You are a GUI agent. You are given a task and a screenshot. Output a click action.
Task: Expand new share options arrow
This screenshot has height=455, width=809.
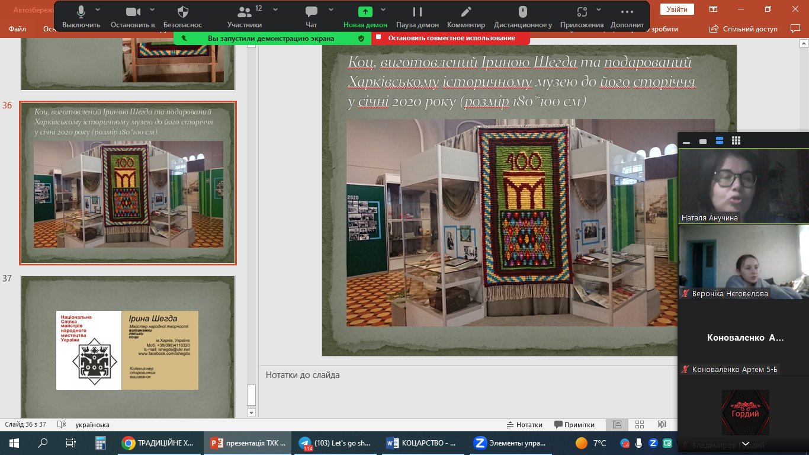point(383,9)
